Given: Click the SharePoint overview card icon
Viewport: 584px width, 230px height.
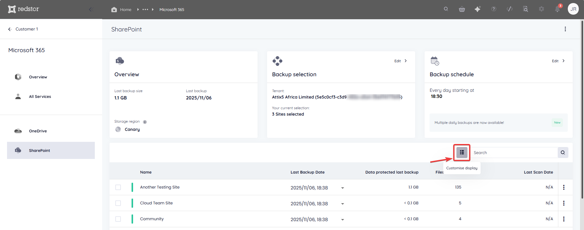Looking at the screenshot, I should (120, 61).
